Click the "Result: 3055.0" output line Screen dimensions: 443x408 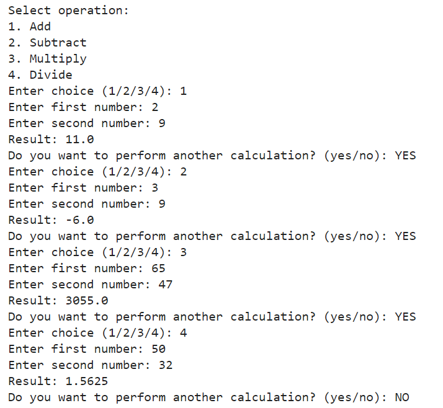58,301
